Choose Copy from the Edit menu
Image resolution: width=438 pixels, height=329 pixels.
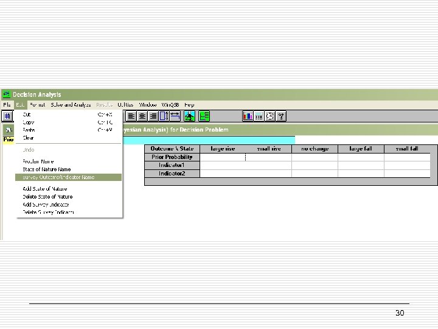[x=68, y=122]
